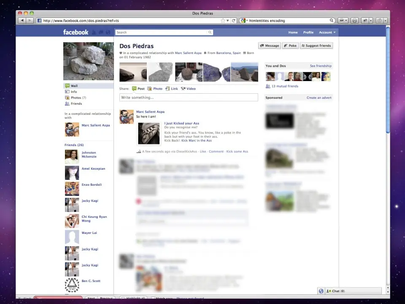This screenshot has height=304, width=405.
Task: Focus the Facebook Search field
Action: [x=162, y=33]
